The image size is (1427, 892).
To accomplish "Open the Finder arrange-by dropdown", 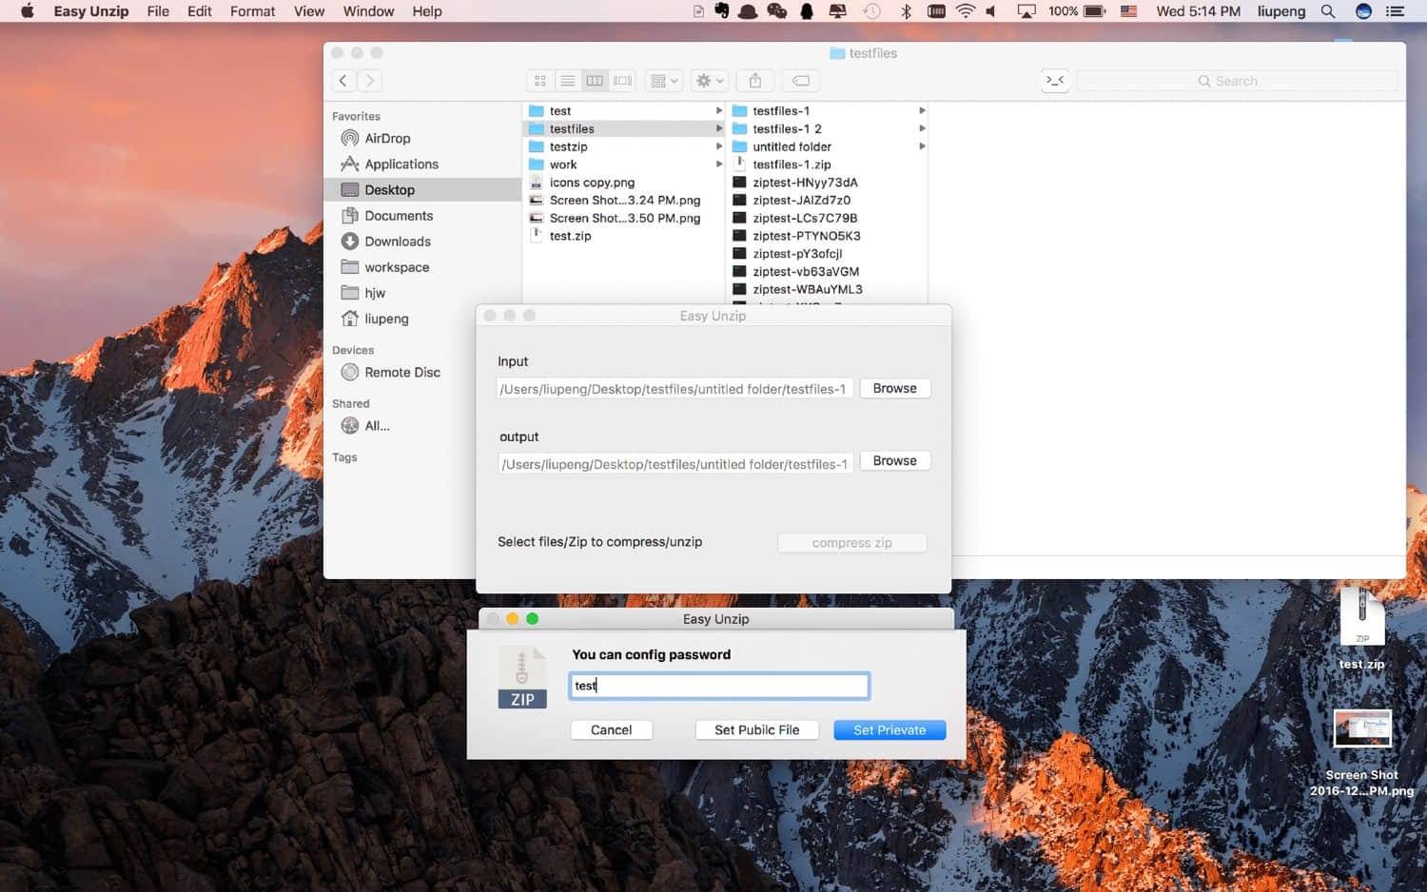I will (x=664, y=81).
